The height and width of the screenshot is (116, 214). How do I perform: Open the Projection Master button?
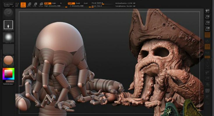tap(8, 5)
